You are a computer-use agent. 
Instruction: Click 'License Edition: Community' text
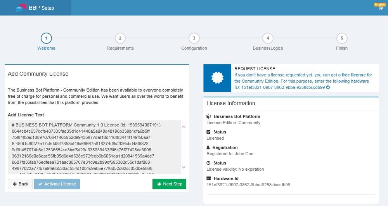pyautogui.click(x=233, y=123)
